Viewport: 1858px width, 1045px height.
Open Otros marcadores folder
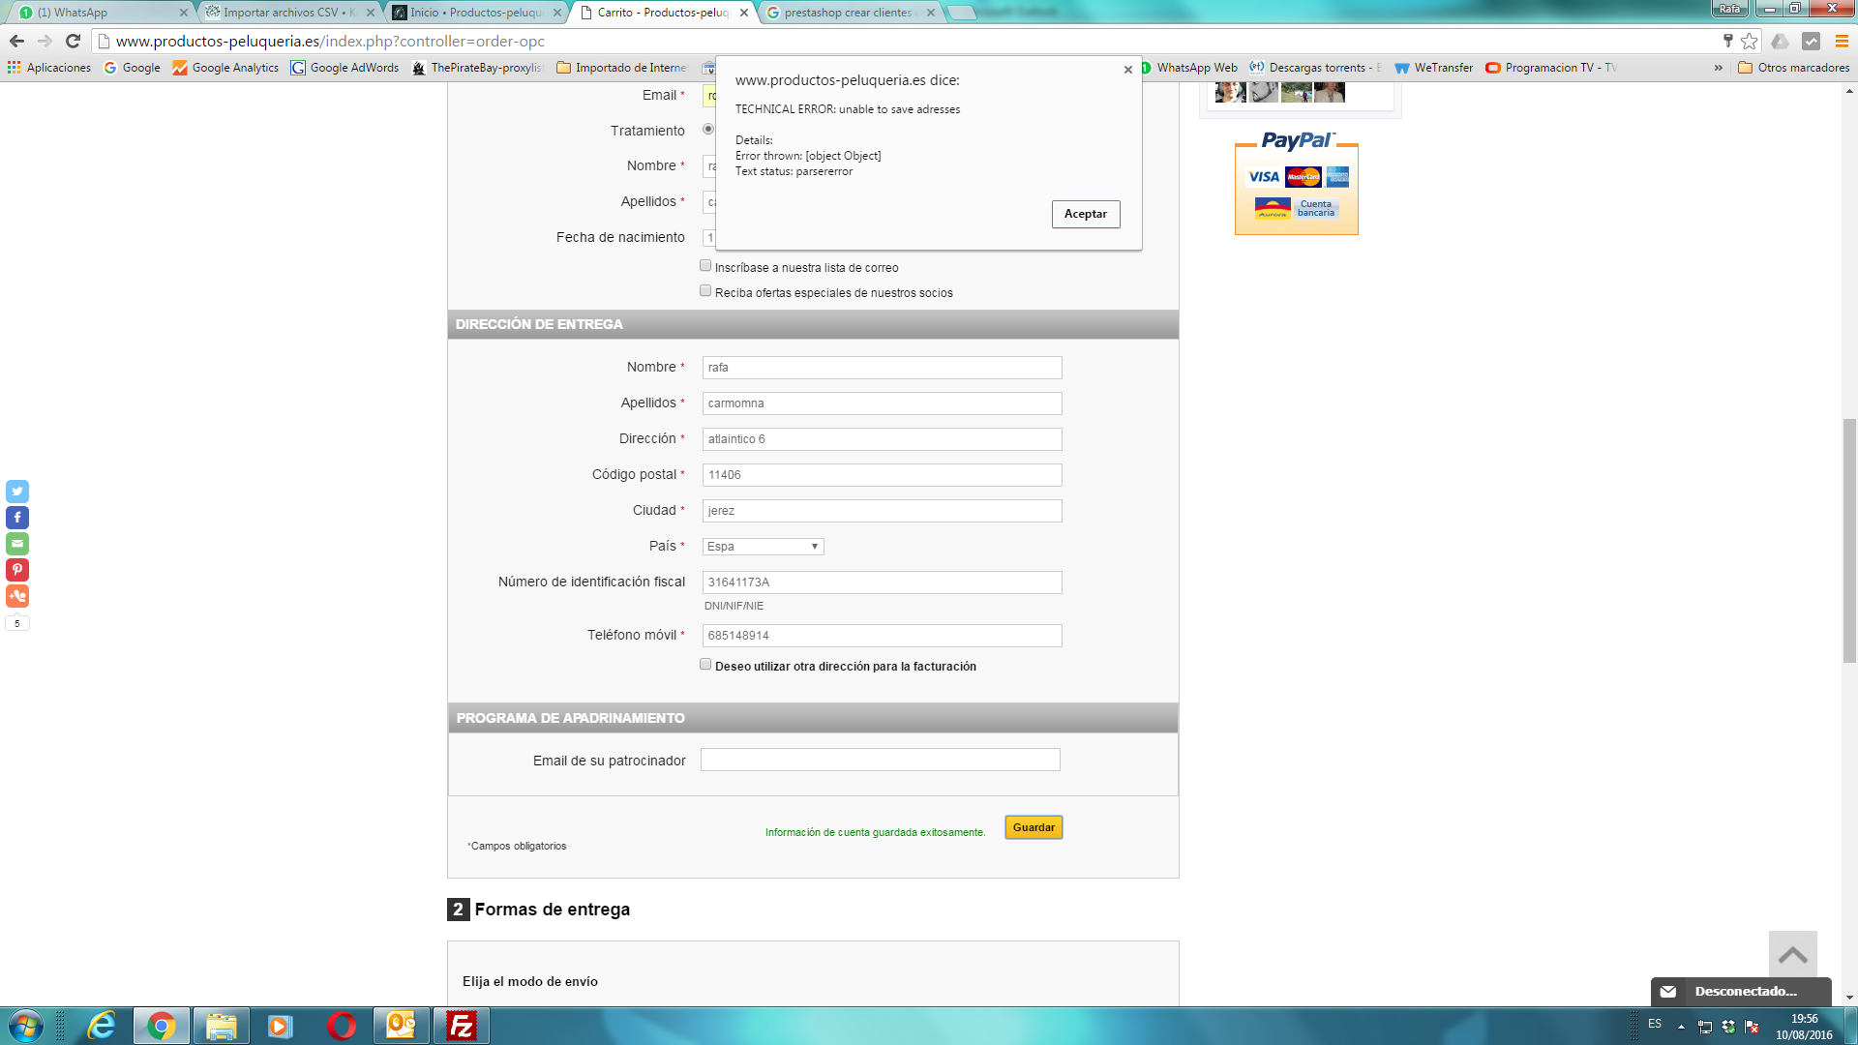(1793, 68)
